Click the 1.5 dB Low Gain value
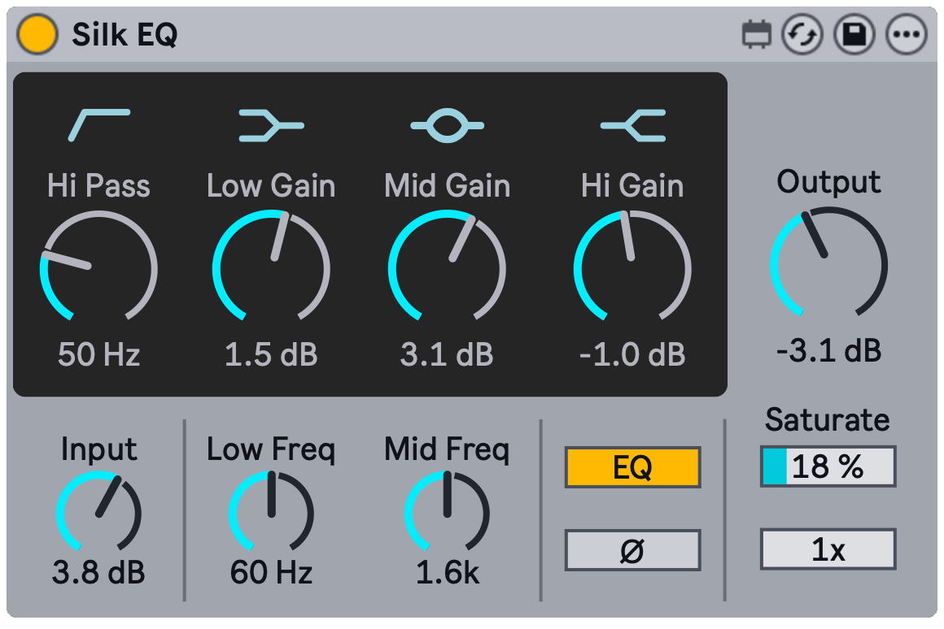 tap(272, 354)
